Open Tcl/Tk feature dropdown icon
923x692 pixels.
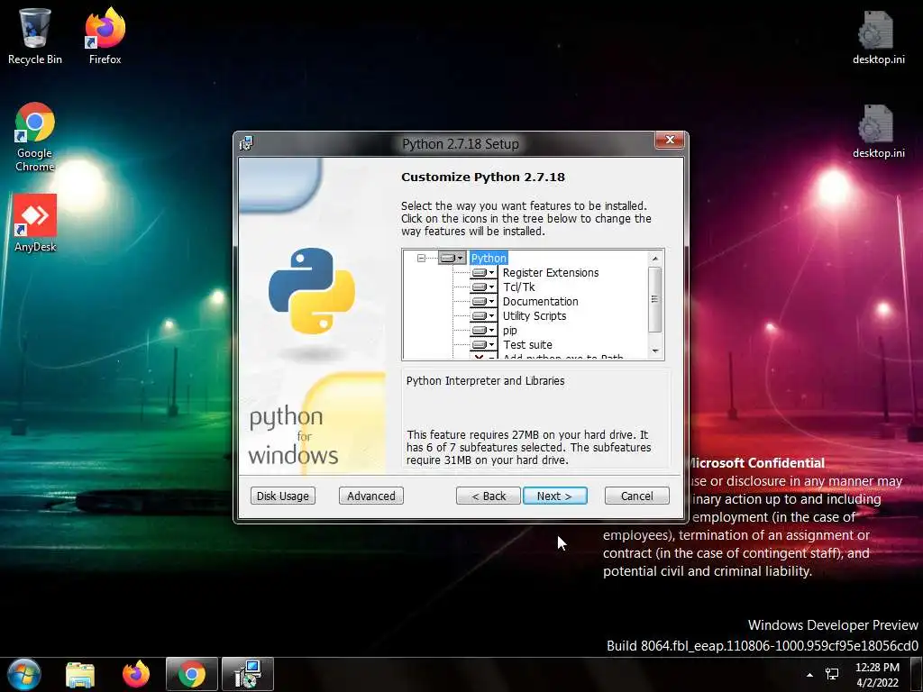(483, 287)
